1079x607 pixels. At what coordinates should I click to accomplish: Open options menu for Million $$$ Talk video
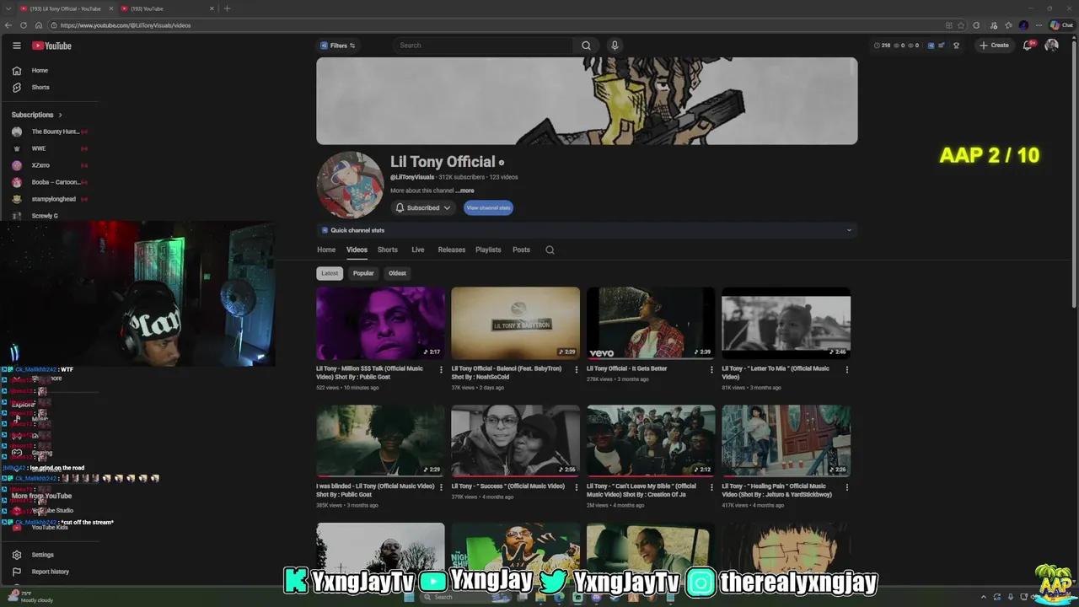pos(440,369)
